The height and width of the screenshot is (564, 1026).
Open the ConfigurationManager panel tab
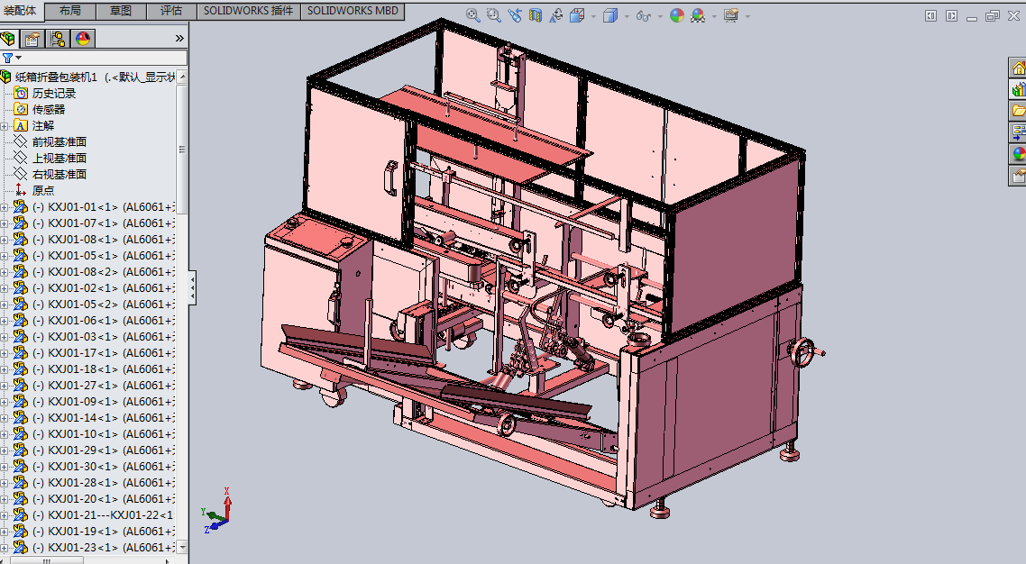point(58,39)
